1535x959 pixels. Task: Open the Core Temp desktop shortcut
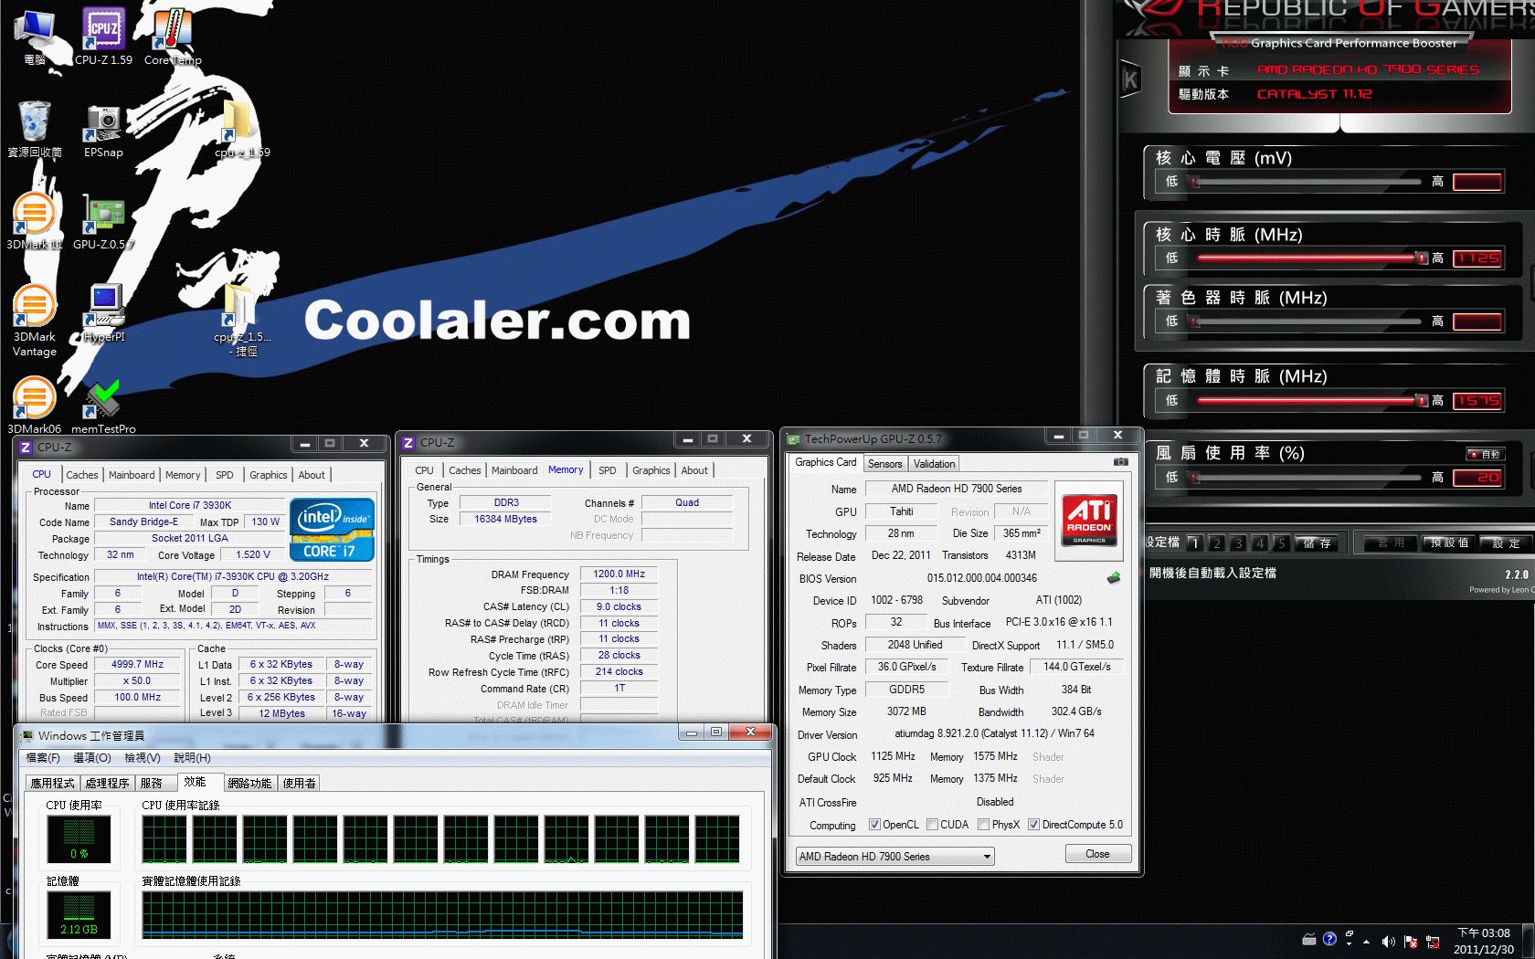pyautogui.click(x=173, y=37)
